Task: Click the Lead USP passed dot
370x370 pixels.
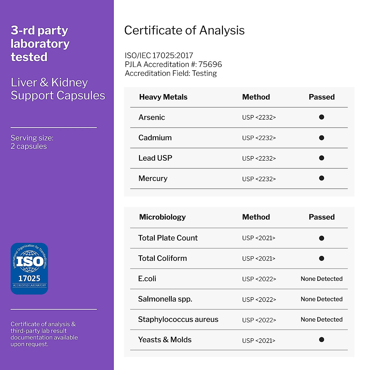Action: 322,158
